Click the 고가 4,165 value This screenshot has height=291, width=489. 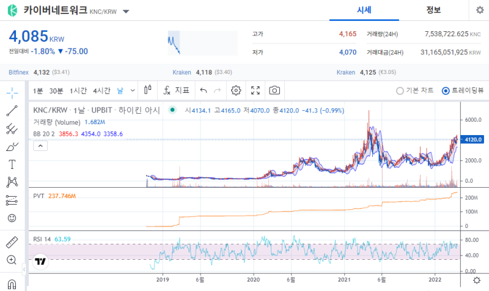pyautogui.click(x=348, y=34)
